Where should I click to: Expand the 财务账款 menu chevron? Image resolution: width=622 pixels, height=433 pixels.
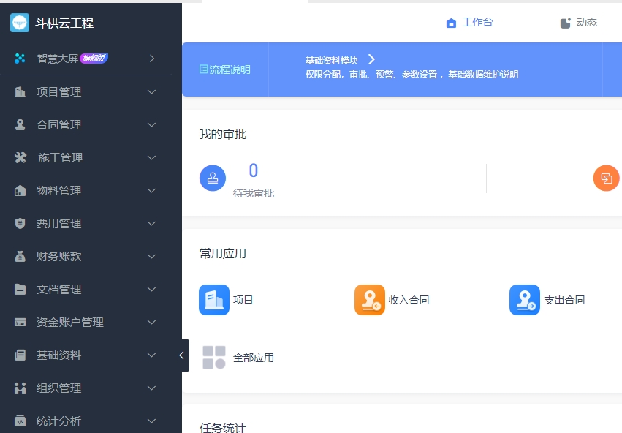[152, 257]
